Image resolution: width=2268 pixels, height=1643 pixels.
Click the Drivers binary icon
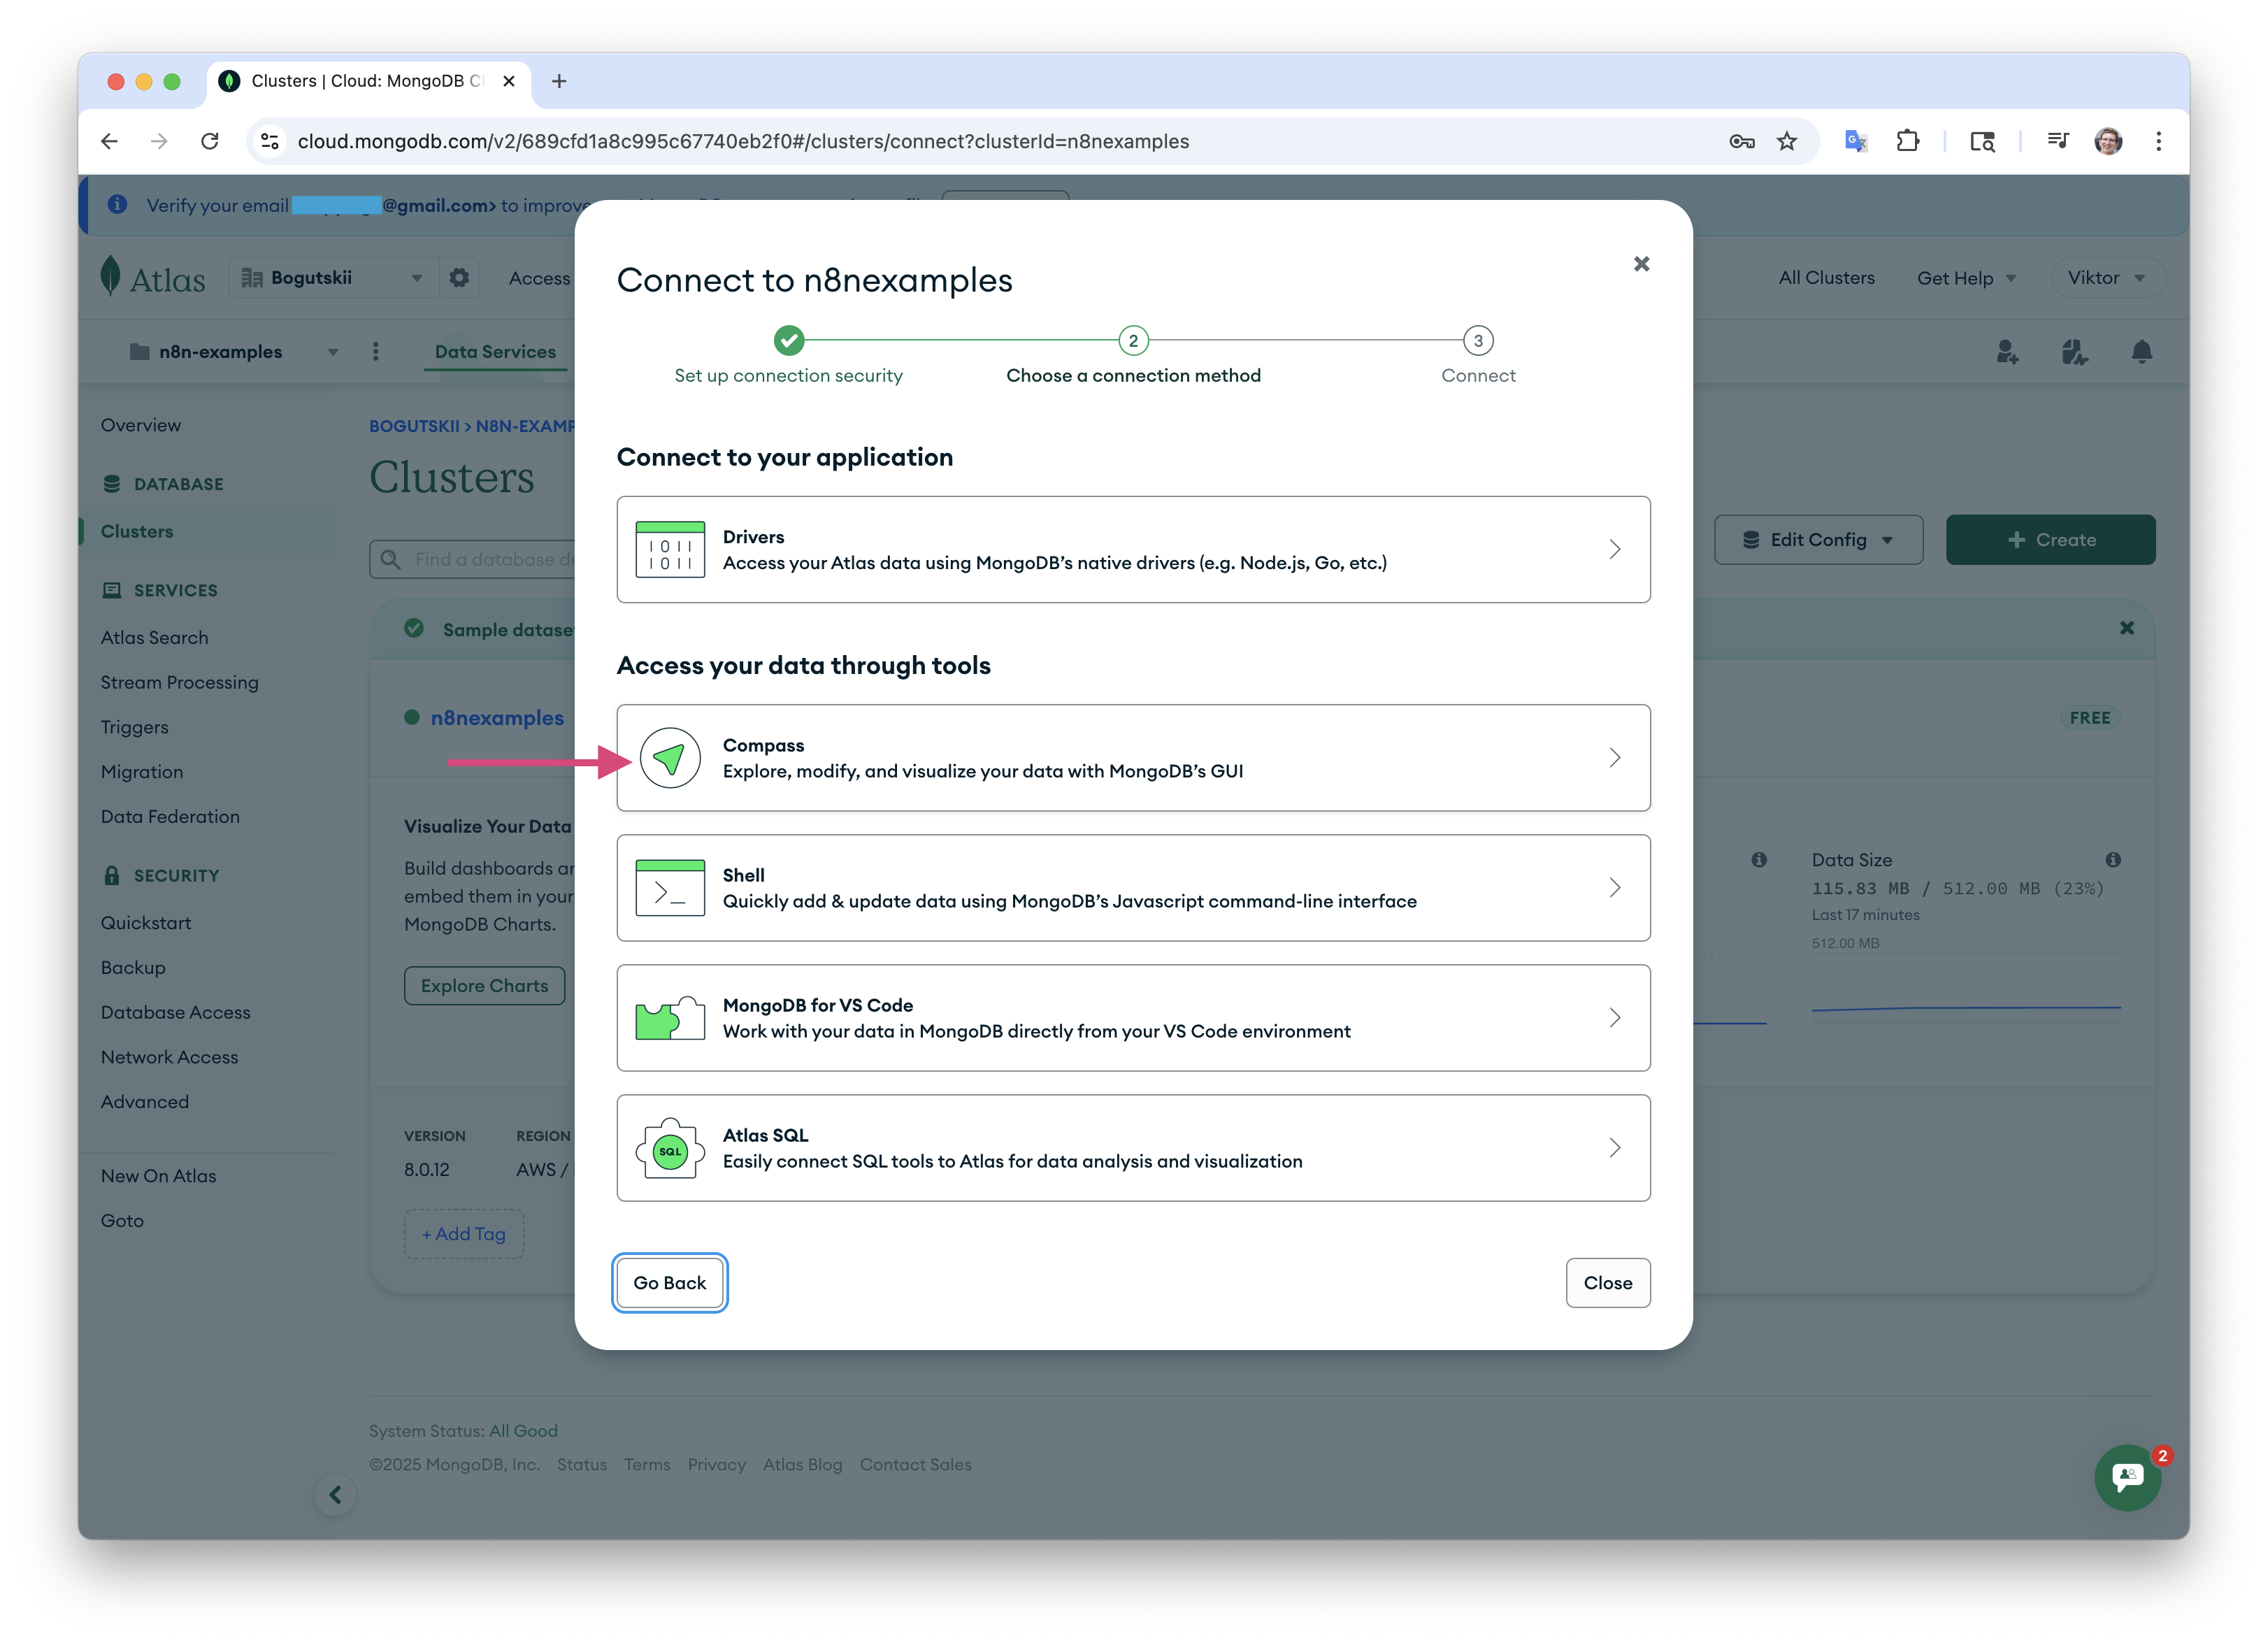click(669, 549)
